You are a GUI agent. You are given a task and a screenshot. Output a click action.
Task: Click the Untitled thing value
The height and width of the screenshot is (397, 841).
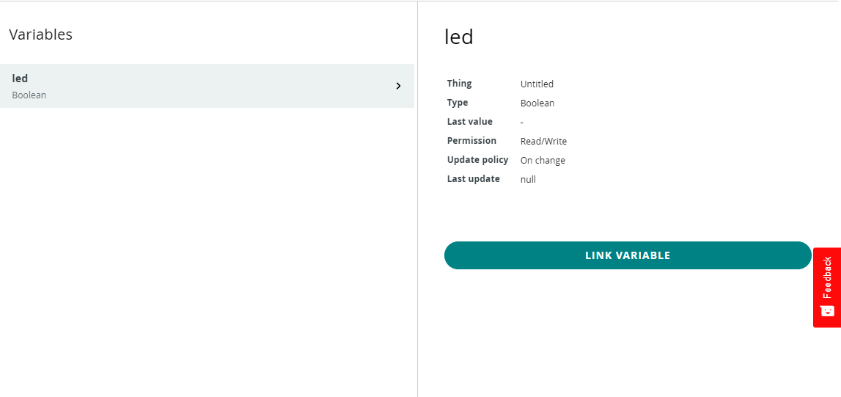[x=537, y=84]
